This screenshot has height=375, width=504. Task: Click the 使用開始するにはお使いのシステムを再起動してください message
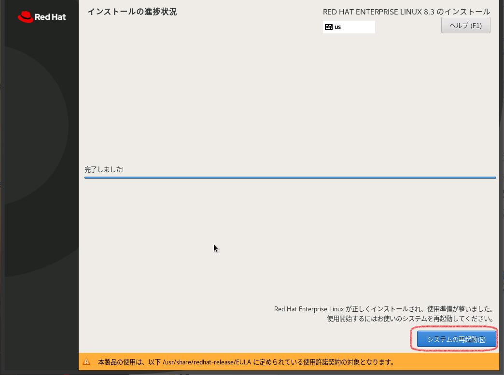click(x=410, y=319)
